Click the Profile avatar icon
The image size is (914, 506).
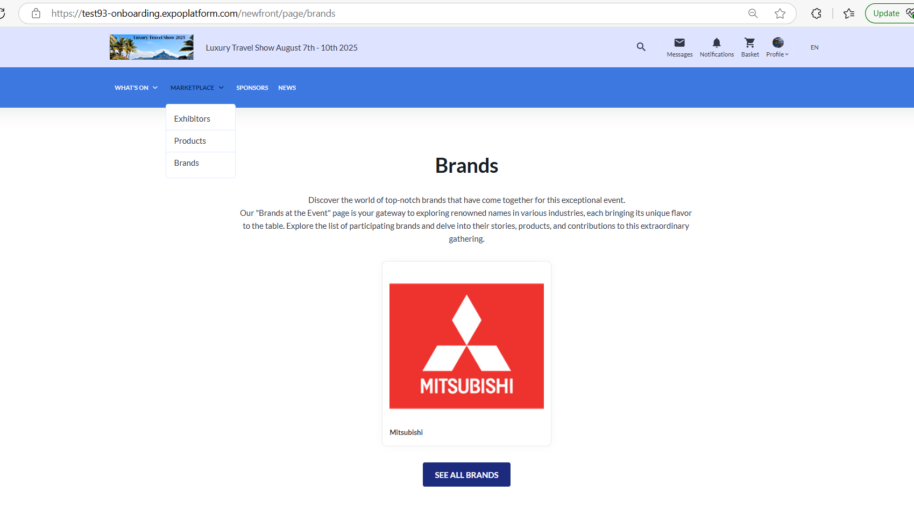coord(777,43)
